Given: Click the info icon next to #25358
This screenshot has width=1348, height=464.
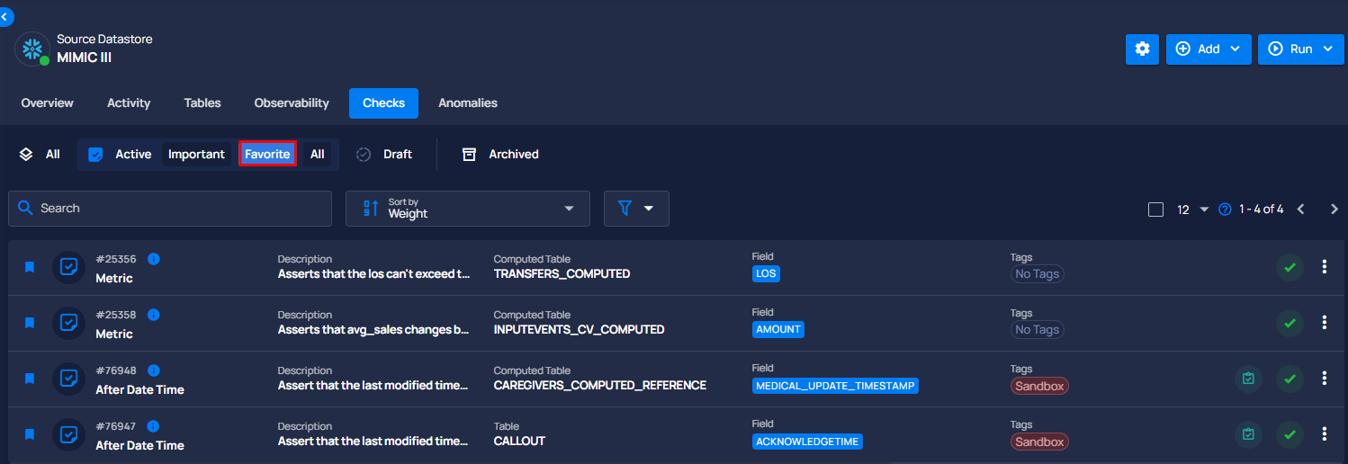Looking at the screenshot, I should 154,315.
